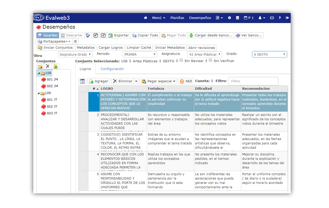329x208 pixels.
Task: Select 601 JM in the tree
Action: point(52,79)
